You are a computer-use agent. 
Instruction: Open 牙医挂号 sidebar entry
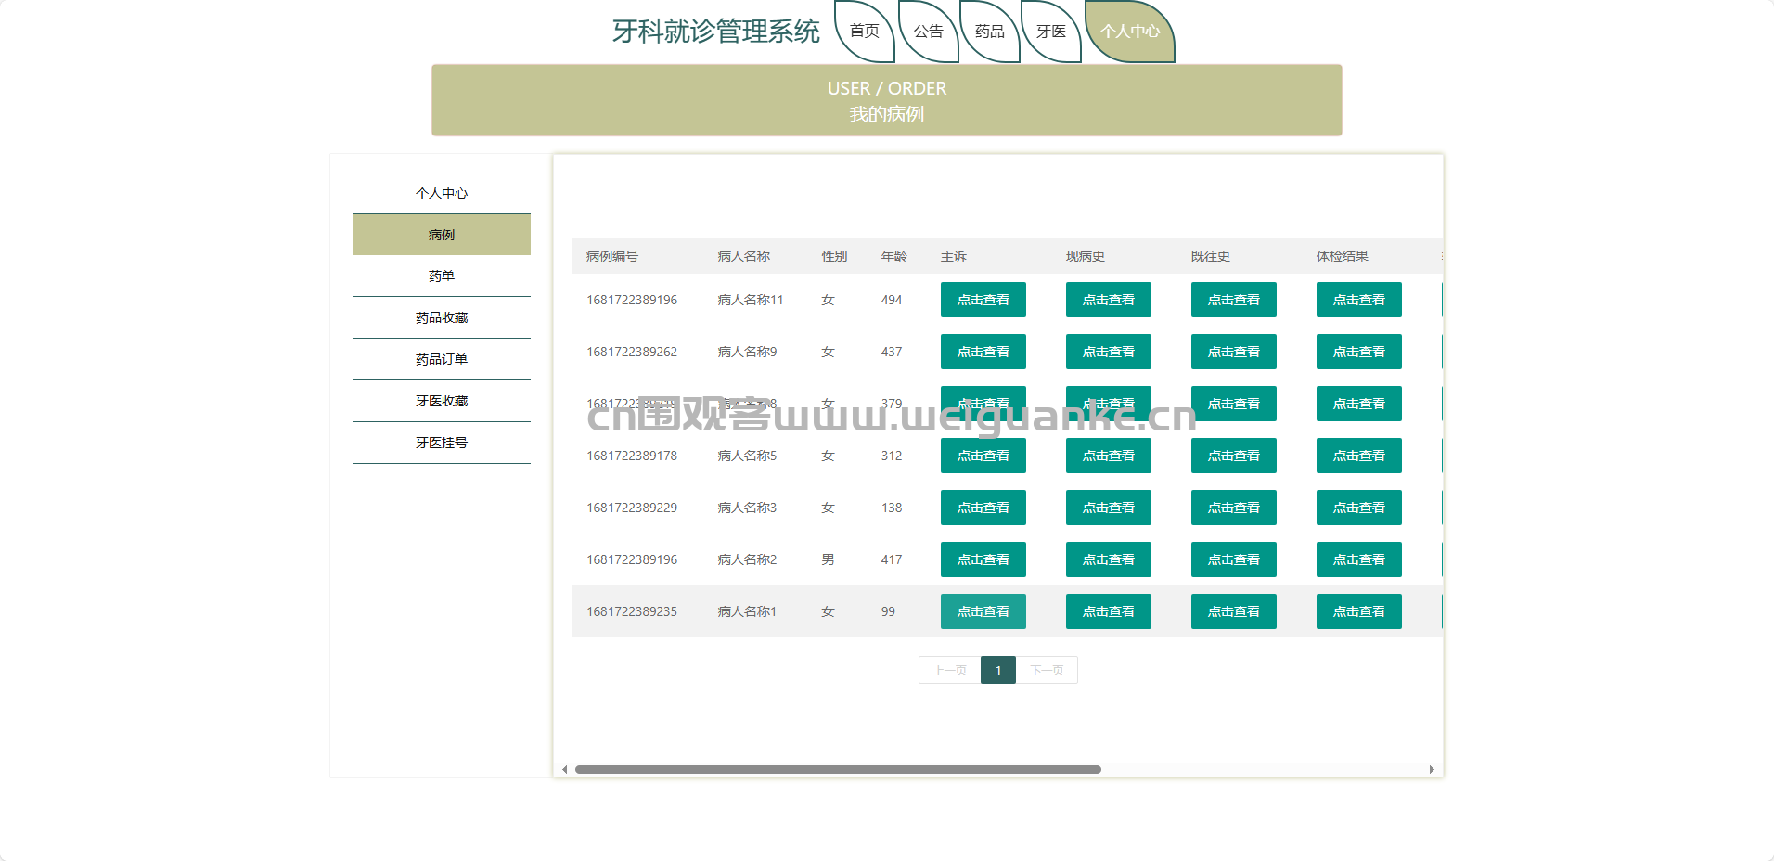click(x=442, y=443)
